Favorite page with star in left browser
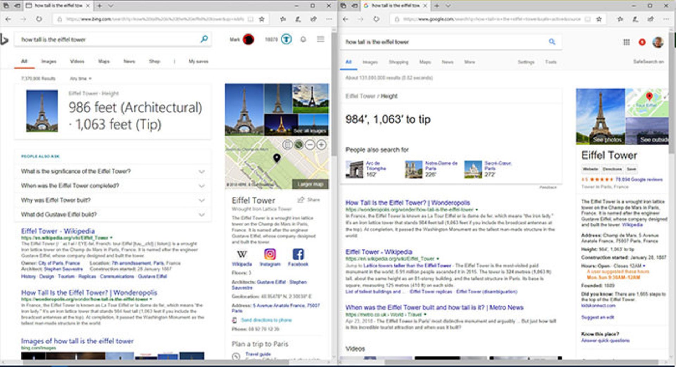The width and height of the screenshot is (676, 367). [262, 19]
